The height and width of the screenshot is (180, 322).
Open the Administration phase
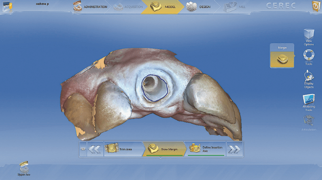point(91,7)
